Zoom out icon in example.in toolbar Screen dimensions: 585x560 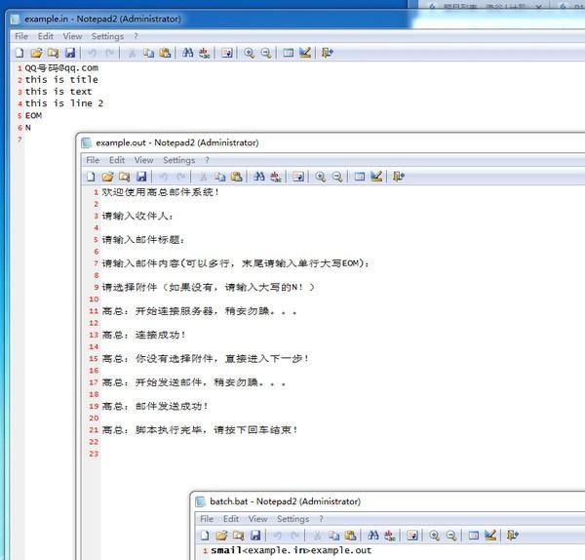click(x=265, y=53)
